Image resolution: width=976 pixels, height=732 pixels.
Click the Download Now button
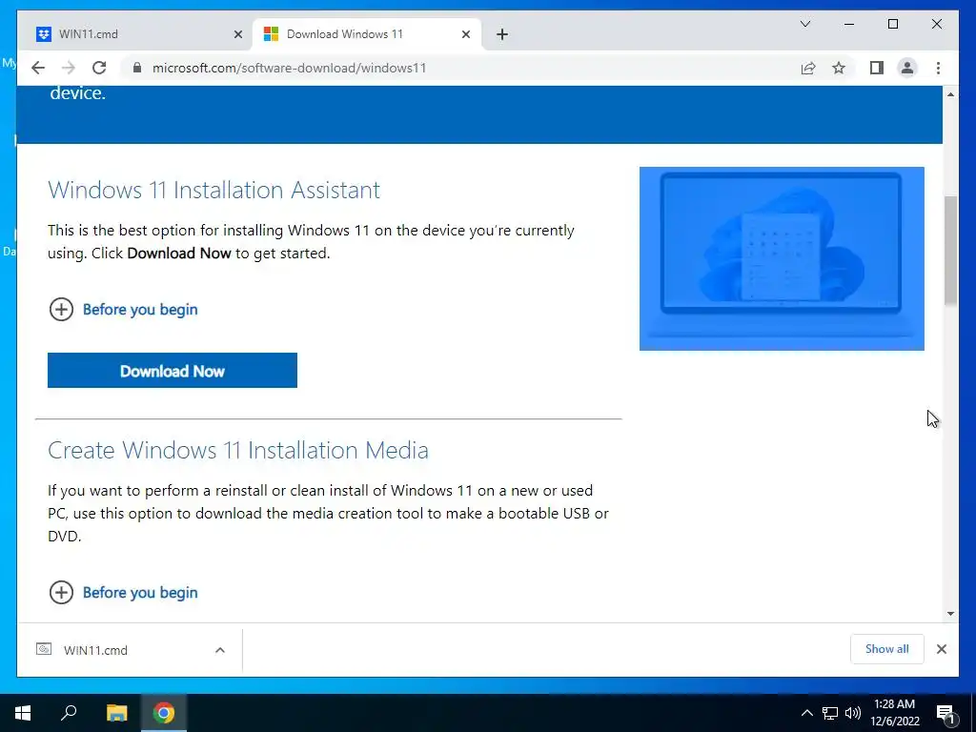(173, 371)
